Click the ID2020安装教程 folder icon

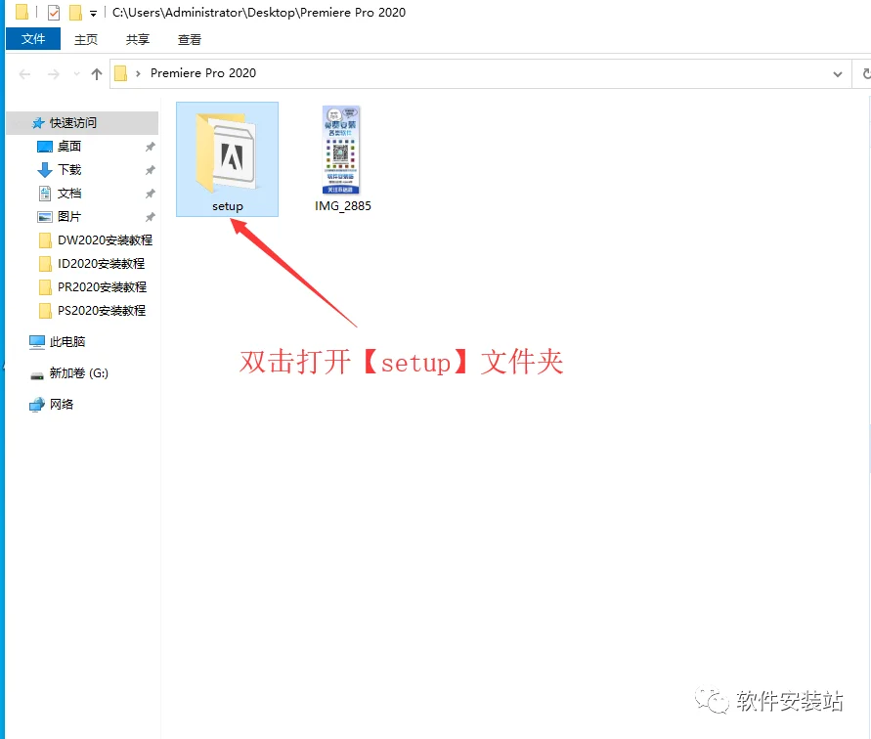tap(45, 264)
